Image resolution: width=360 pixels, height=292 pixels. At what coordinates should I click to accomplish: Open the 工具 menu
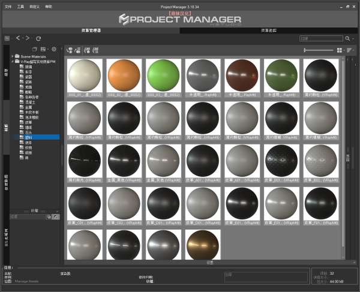(x=20, y=7)
